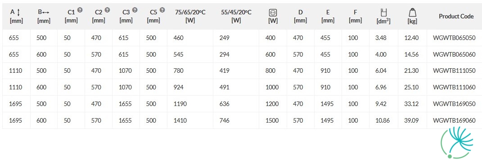
Task: Click the help icon next to C5
Action: pyautogui.click(x=162, y=10)
